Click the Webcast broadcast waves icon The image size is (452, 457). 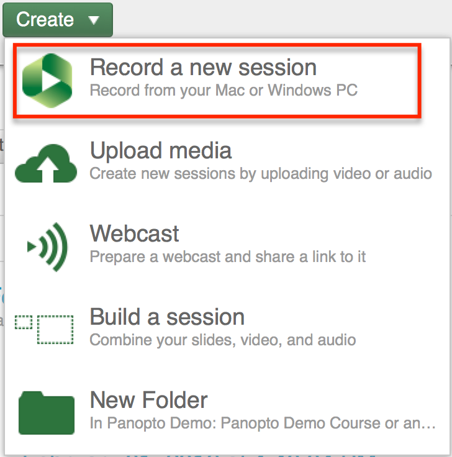point(47,247)
